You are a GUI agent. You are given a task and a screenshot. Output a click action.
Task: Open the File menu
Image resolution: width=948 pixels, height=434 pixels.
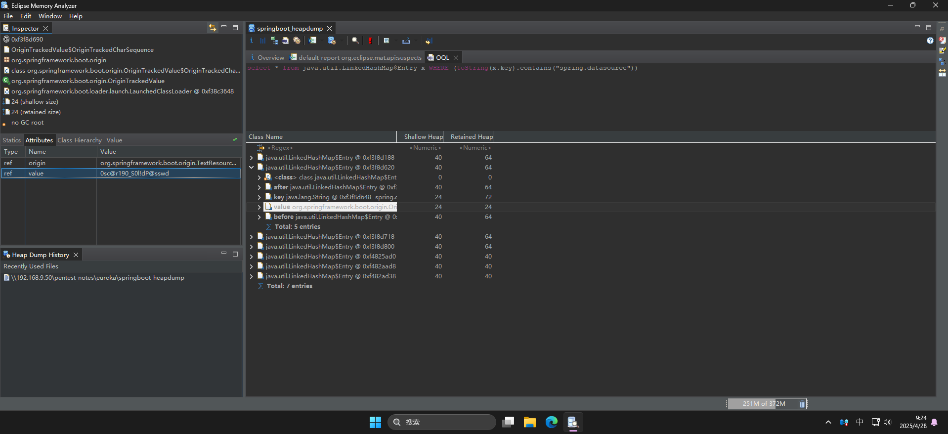8,16
